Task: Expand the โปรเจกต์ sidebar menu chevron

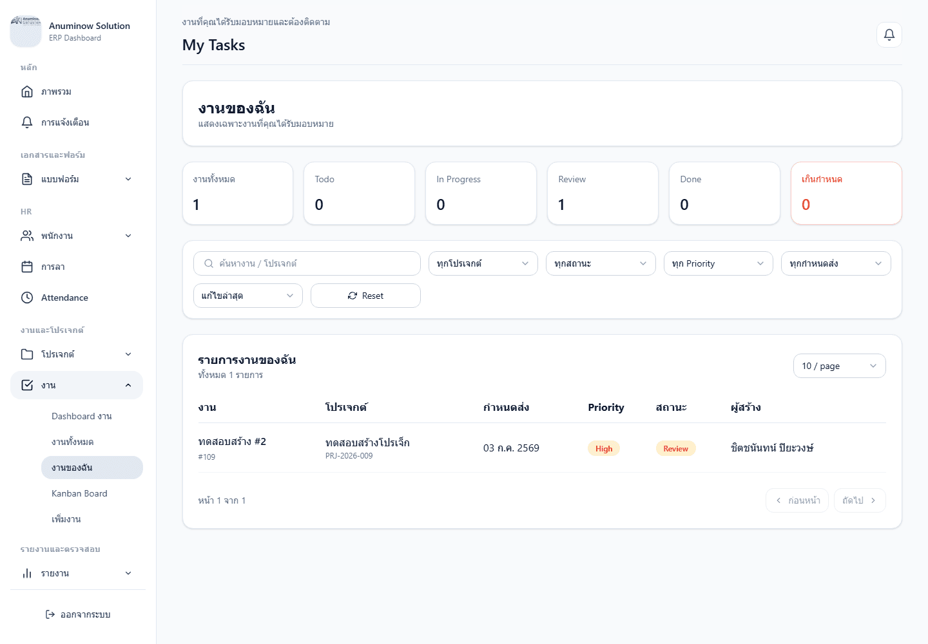Action: click(128, 354)
